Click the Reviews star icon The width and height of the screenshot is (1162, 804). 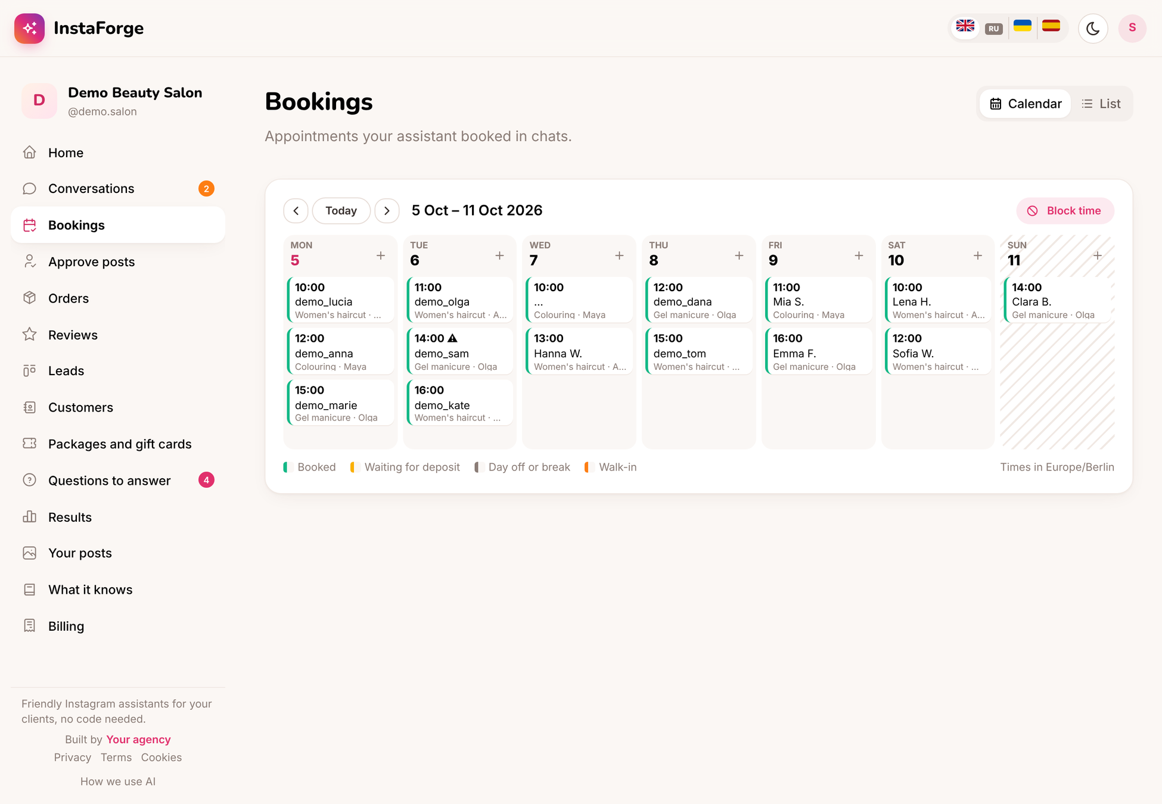(30, 335)
